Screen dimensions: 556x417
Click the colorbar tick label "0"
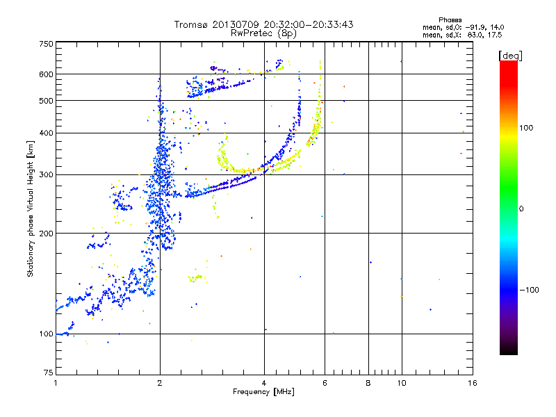point(521,209)
